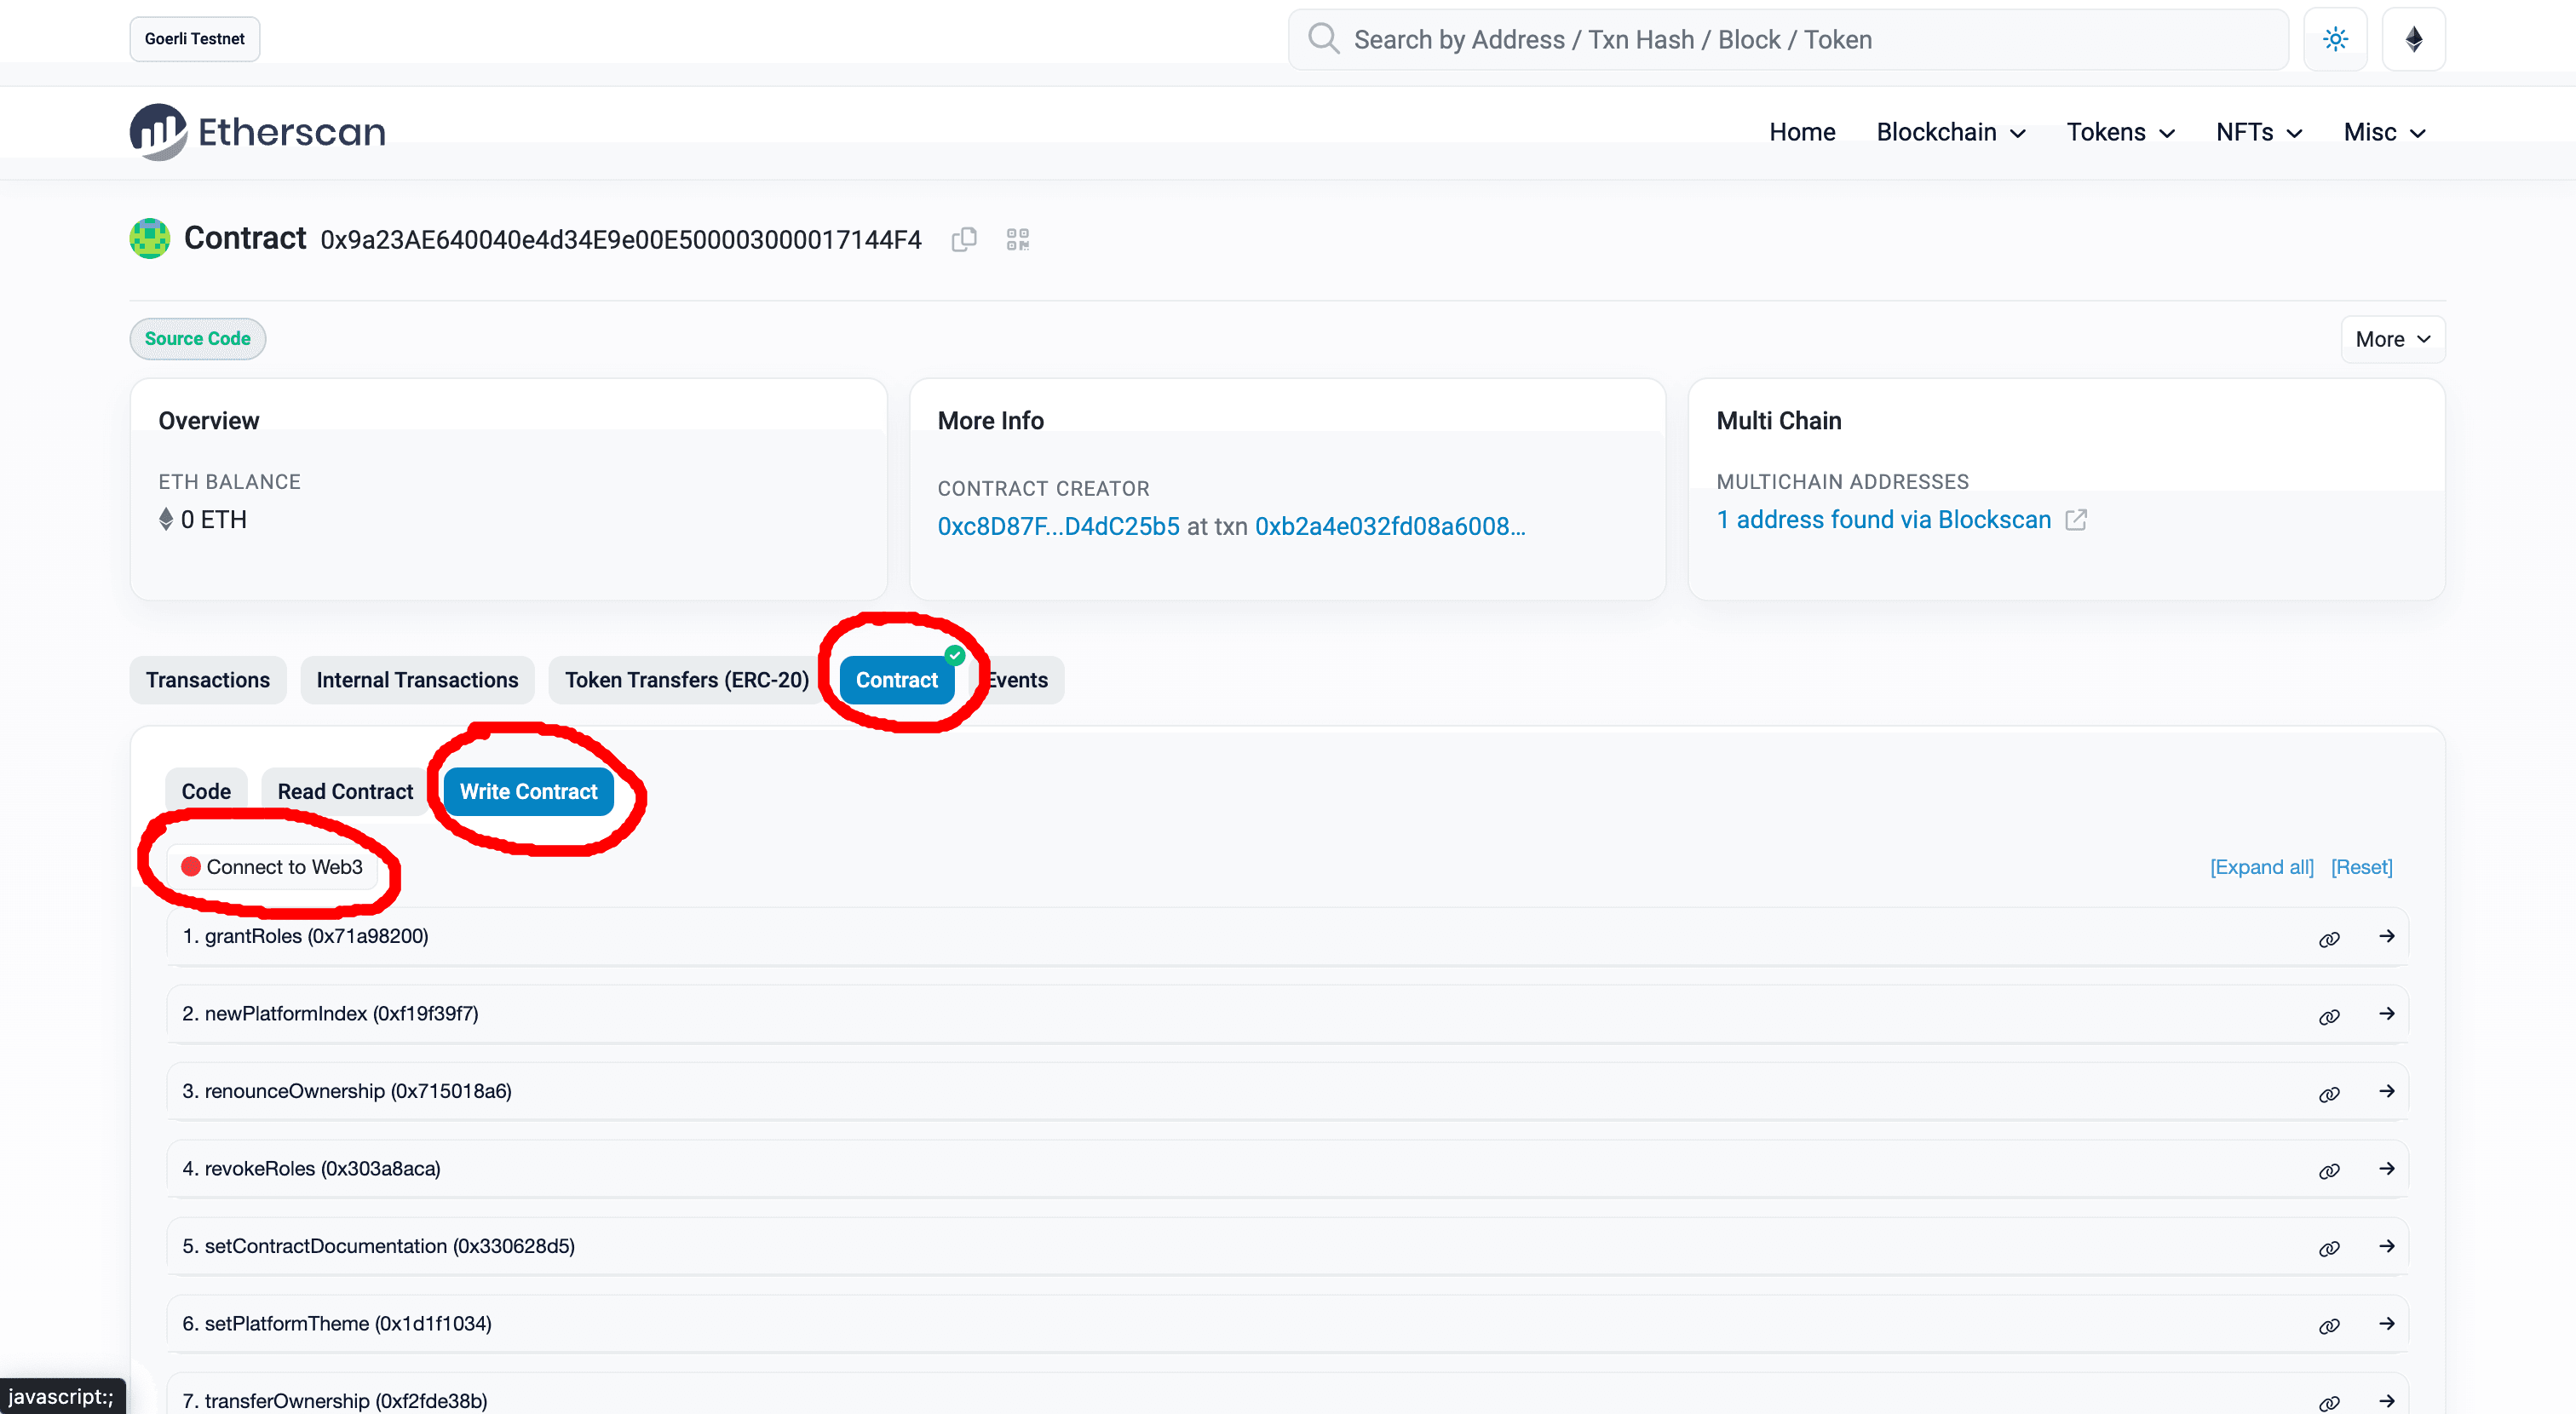Open the Read Contract sub-tab
Screen dimensions: 2576x1414
coord(345,792)
